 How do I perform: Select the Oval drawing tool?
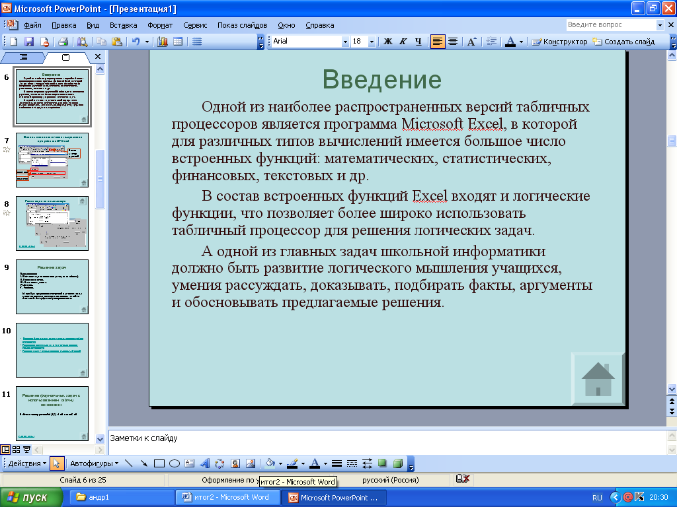(x=175, y=463)
